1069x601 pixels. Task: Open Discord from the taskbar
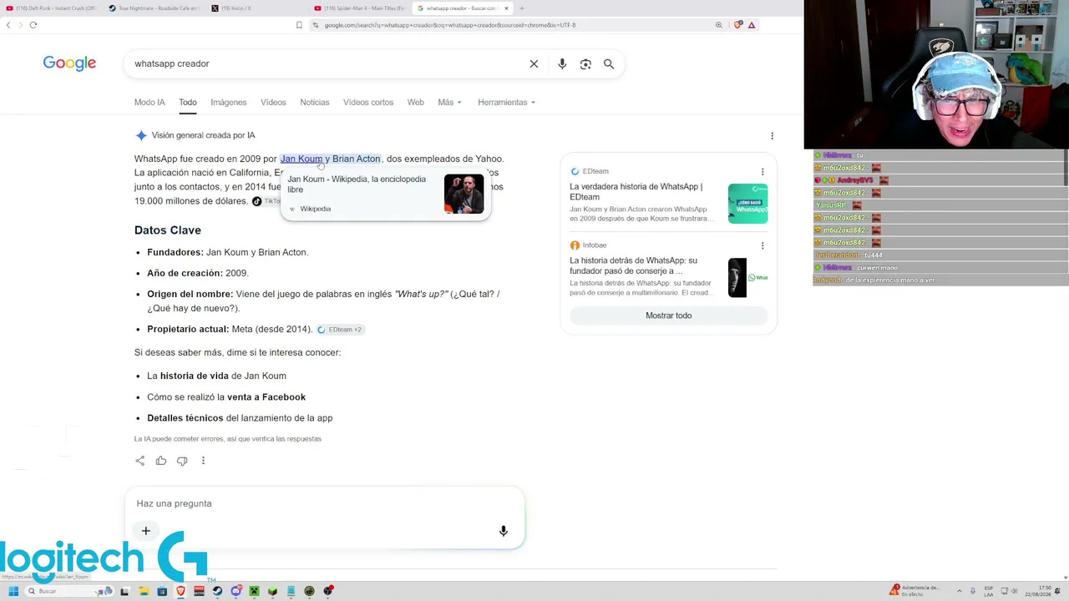(236, 591)
